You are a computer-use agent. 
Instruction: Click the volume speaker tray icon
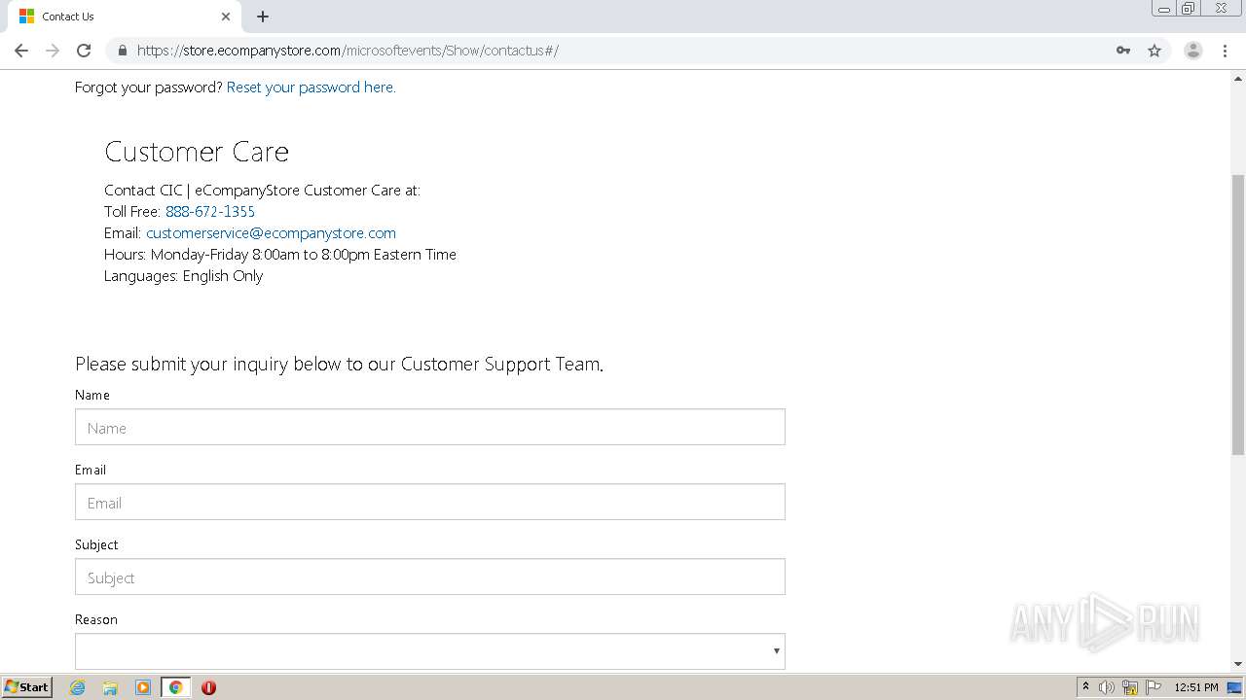[1107, 687]
